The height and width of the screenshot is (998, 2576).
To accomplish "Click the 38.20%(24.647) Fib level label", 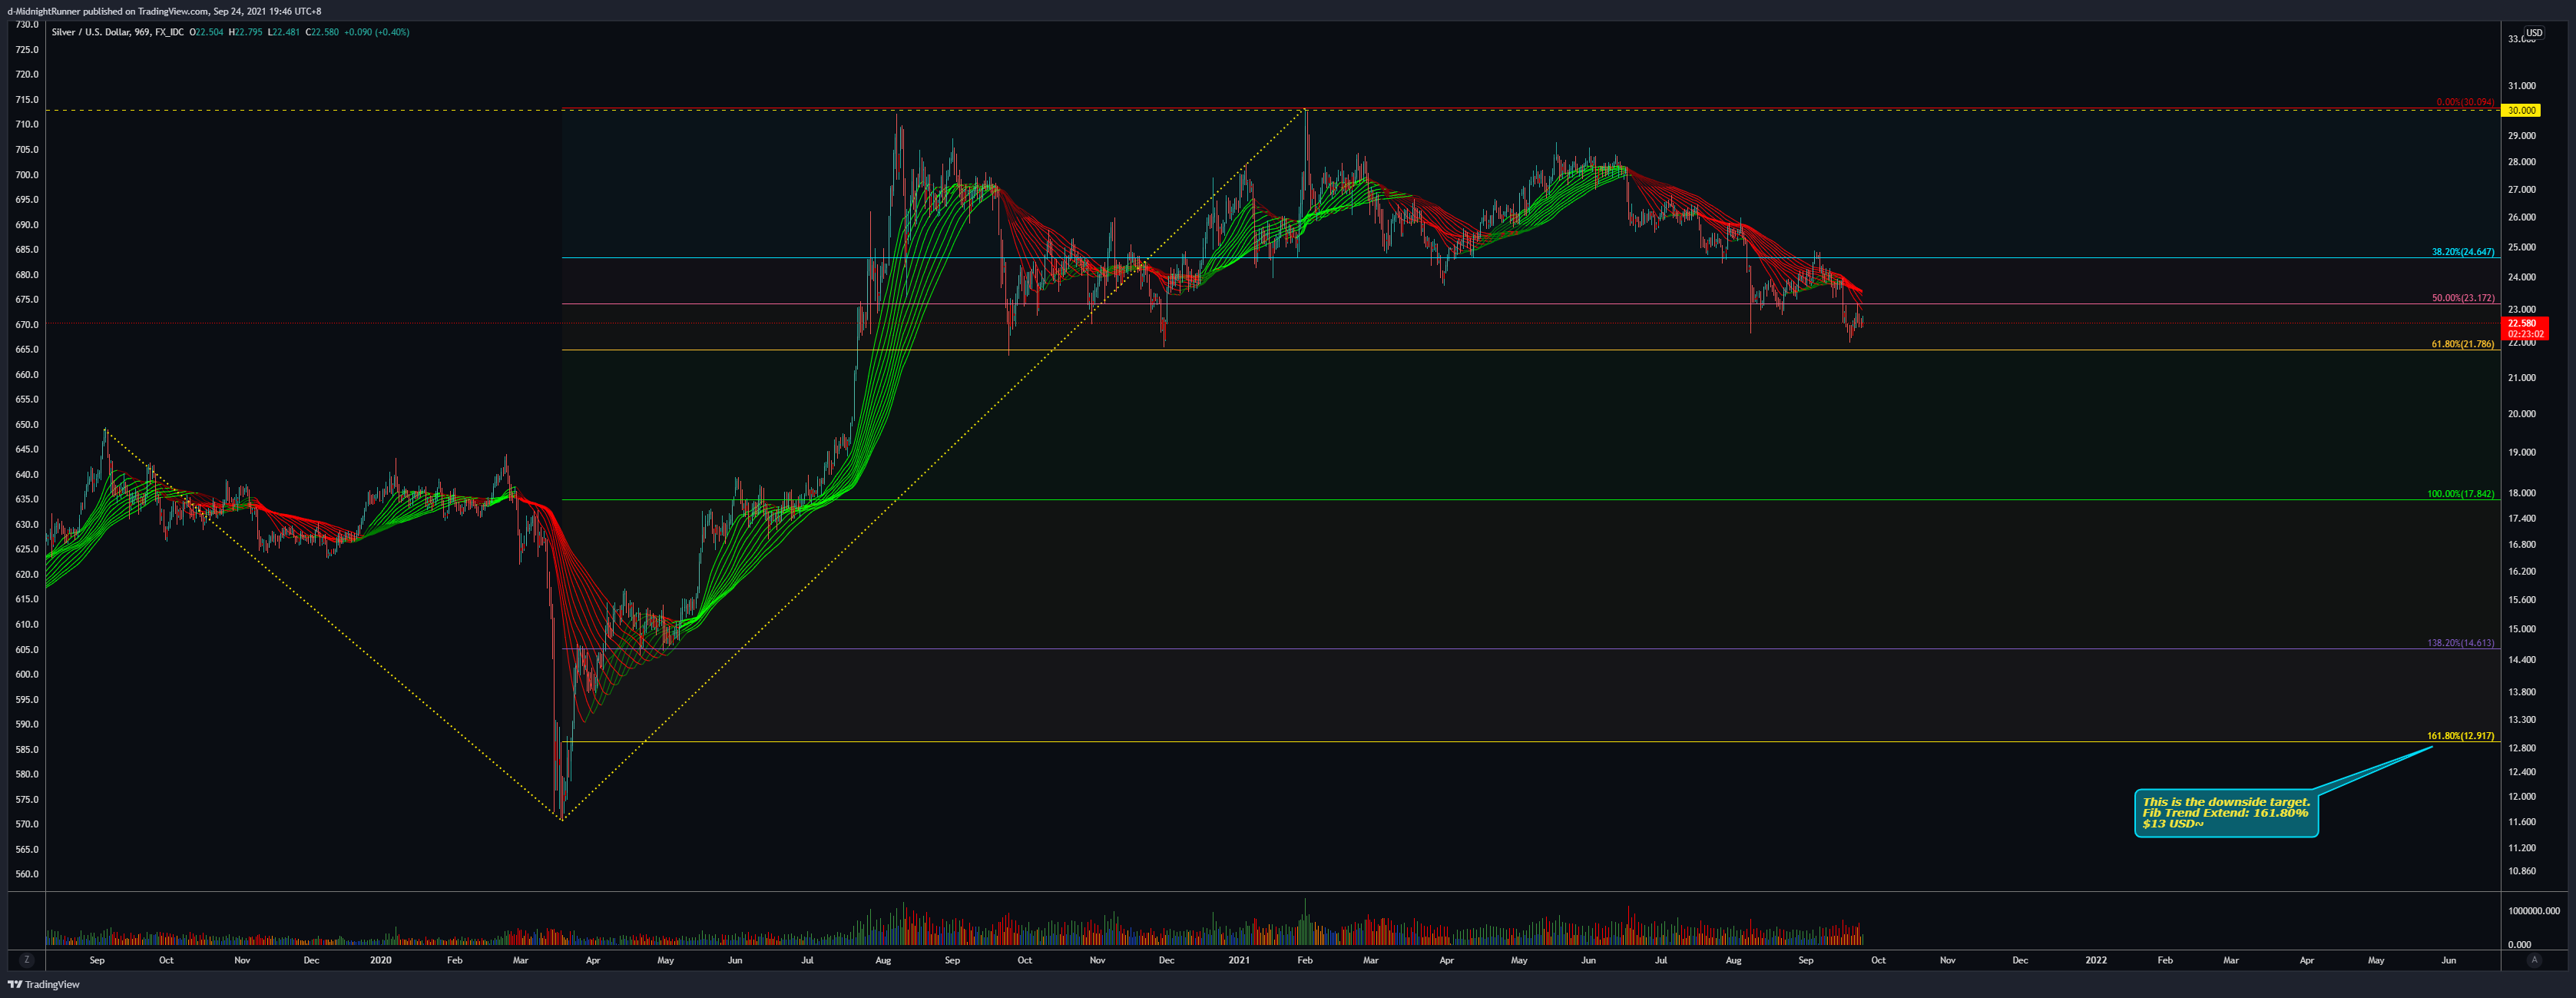I will pyautogui.click(x=2463, y=252).
